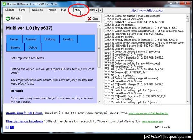Open Debug in Multi navigation
Image resolution: width=193 pixels, height=140 pixels.
click(x=33, y=47)
